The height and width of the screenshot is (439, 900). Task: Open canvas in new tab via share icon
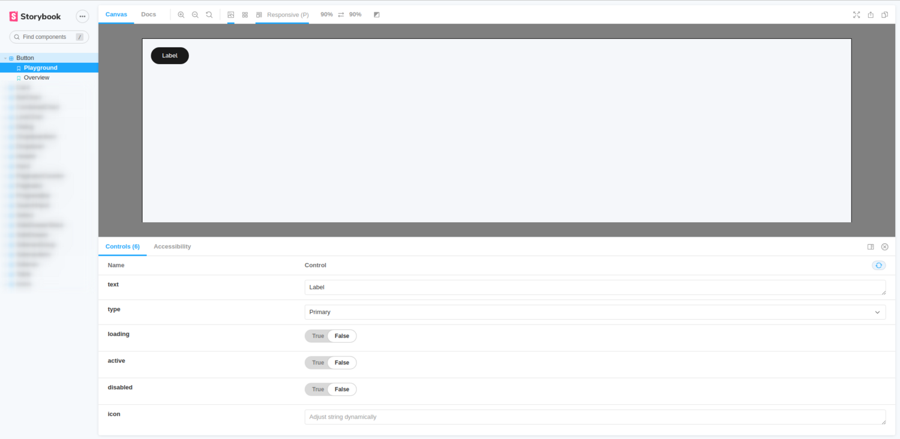pyautogui.click(x=871, y=14)
